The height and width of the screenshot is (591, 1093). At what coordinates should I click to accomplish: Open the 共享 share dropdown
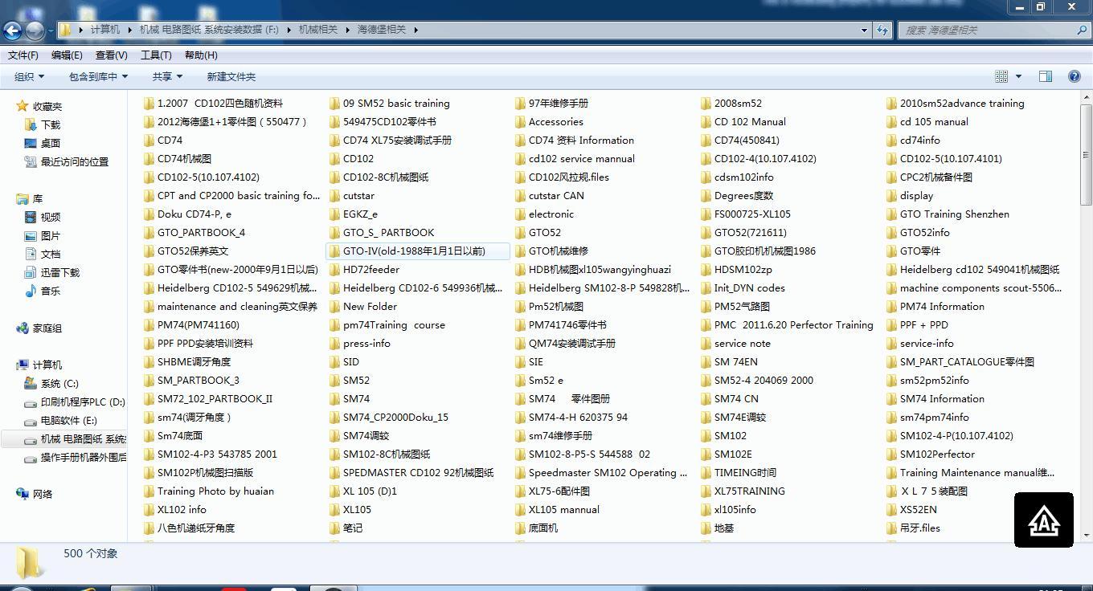[x=167, y=76]
